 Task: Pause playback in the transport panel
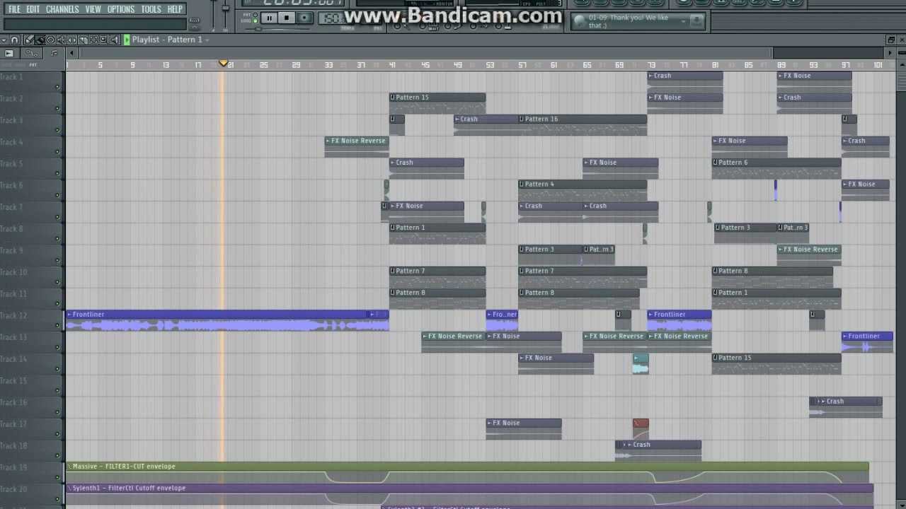pos(269,18)
